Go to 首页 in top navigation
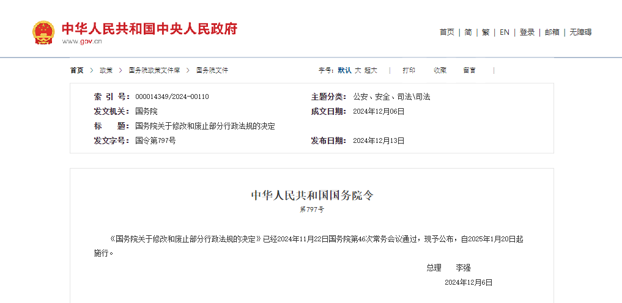The image size is (622, 303). point(446,32)
